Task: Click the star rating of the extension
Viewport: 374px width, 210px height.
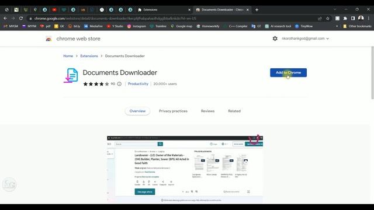Action: coord(96,84)
